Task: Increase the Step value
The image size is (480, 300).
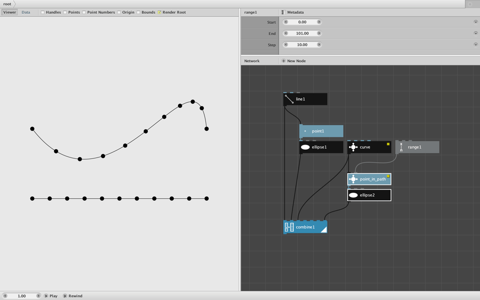Action: [319, 45]
